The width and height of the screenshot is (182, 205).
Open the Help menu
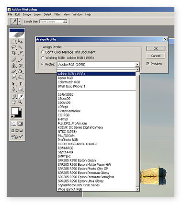pos(88,14)
